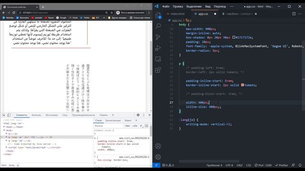Open the youtube bookmark

pos(37,18)
